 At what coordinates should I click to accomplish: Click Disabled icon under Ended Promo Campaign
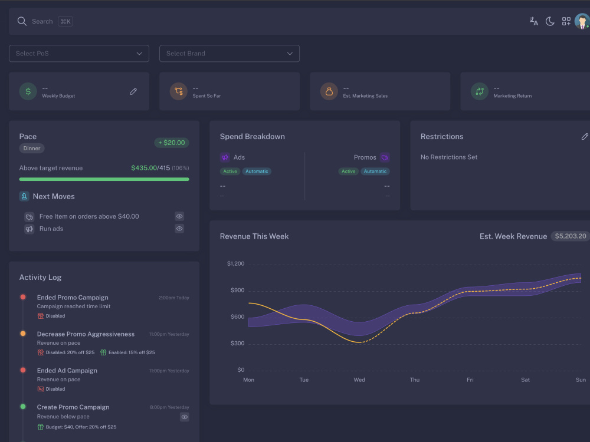pyautogui.click(x=40, y=316)
